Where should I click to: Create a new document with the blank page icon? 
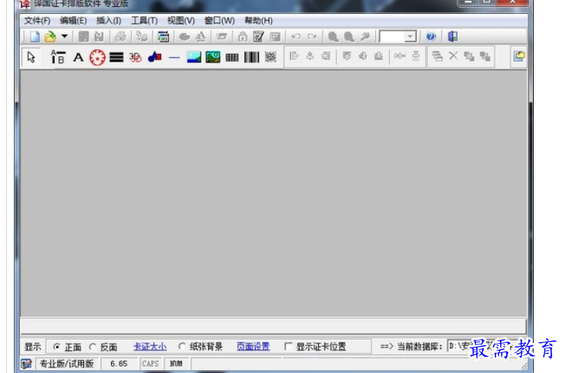pyautogui.click(x=35, y=36)
